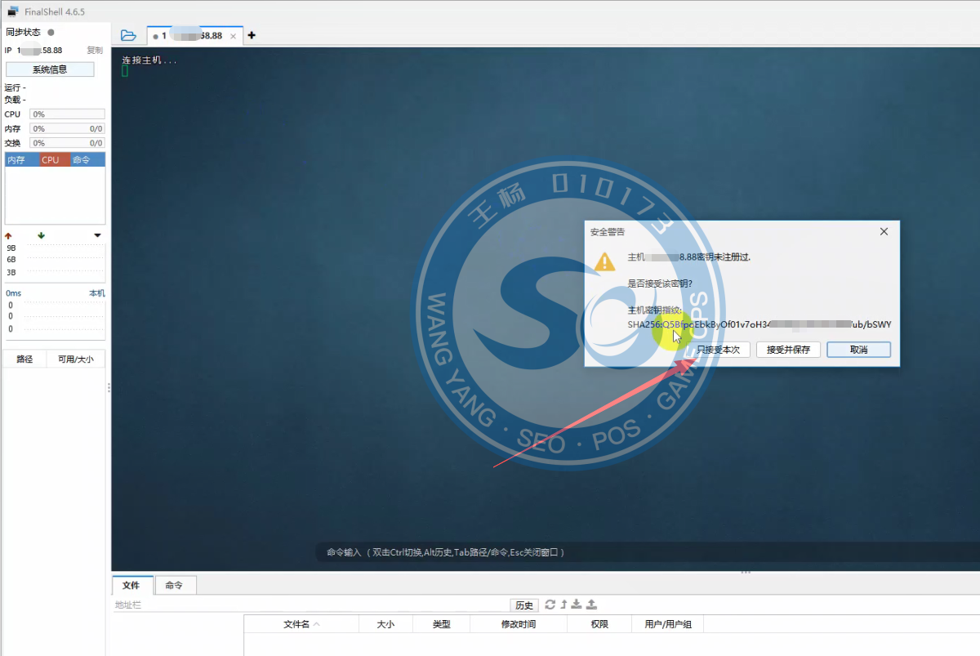Add a new tab with plus icon
This screenshot has height=656, width=980.
coord(252,35)
